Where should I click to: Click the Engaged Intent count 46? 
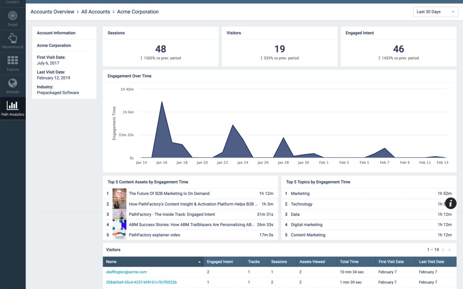click(x=398, y=49)
